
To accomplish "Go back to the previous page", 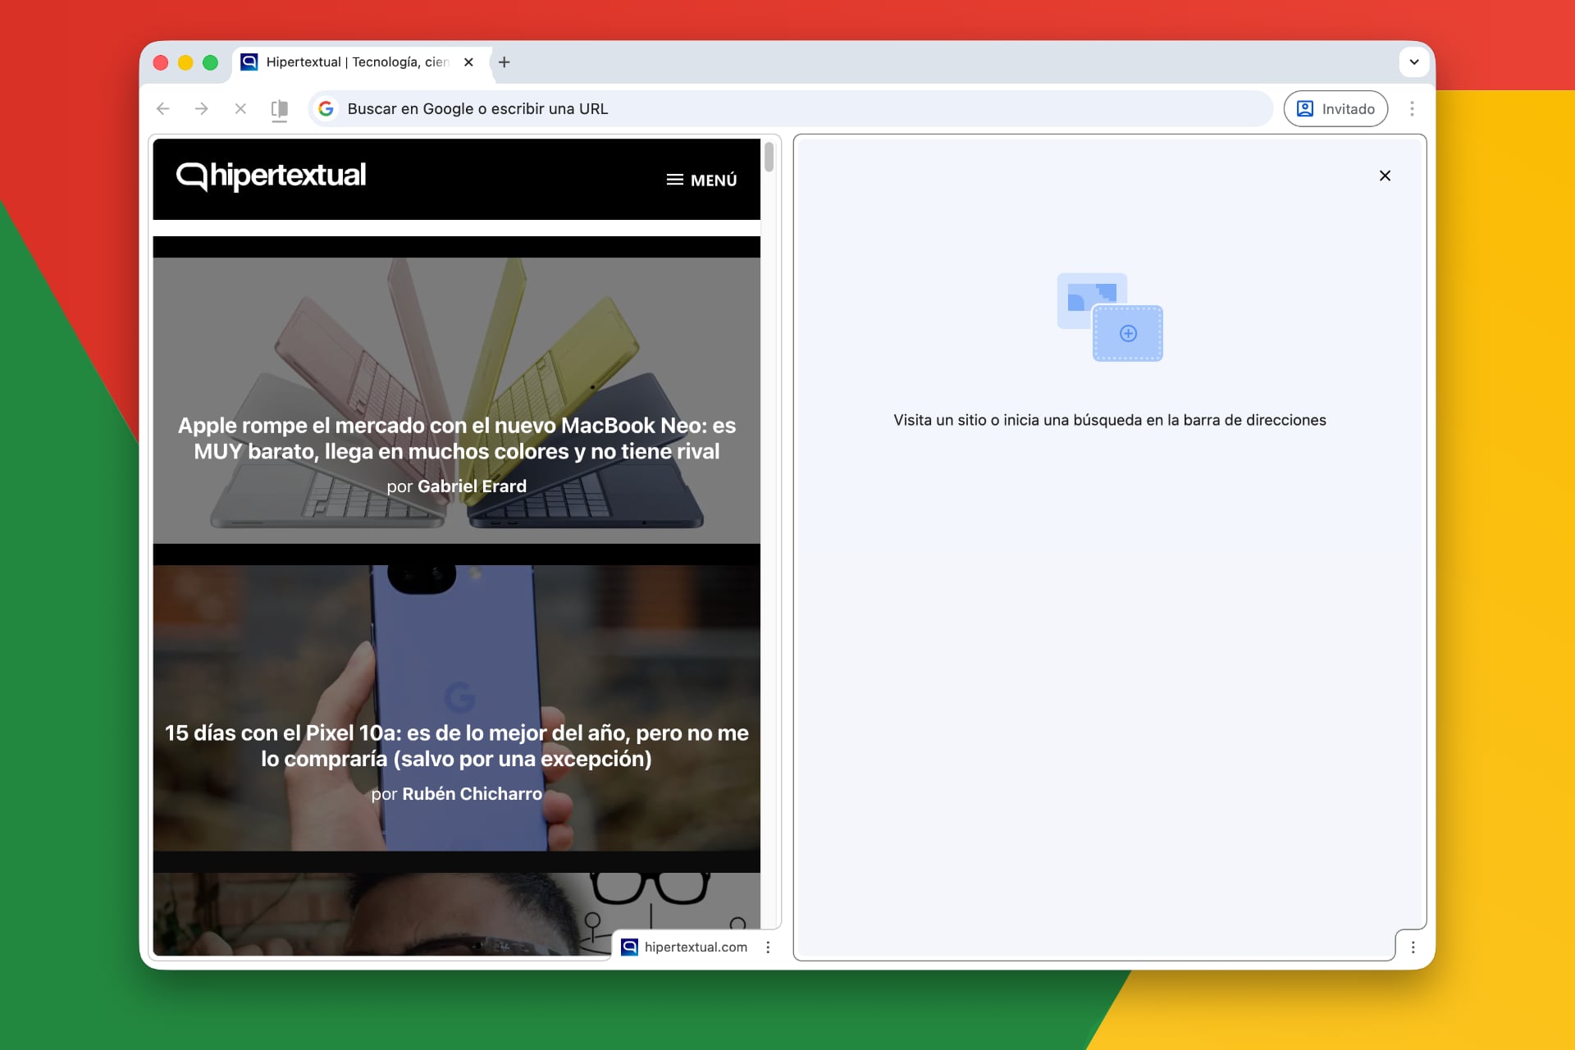I will click(163, 109).
